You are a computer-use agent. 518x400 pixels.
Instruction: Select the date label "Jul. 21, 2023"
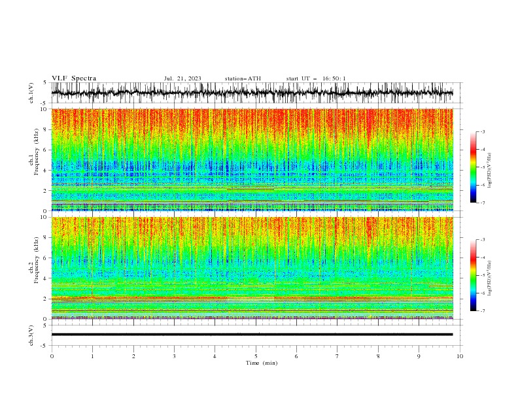point(182,78)
